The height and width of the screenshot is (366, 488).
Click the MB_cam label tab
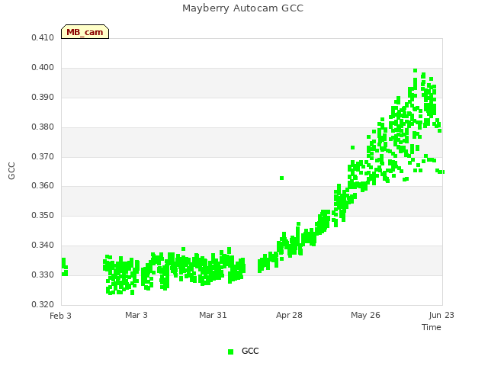(85, 32)
